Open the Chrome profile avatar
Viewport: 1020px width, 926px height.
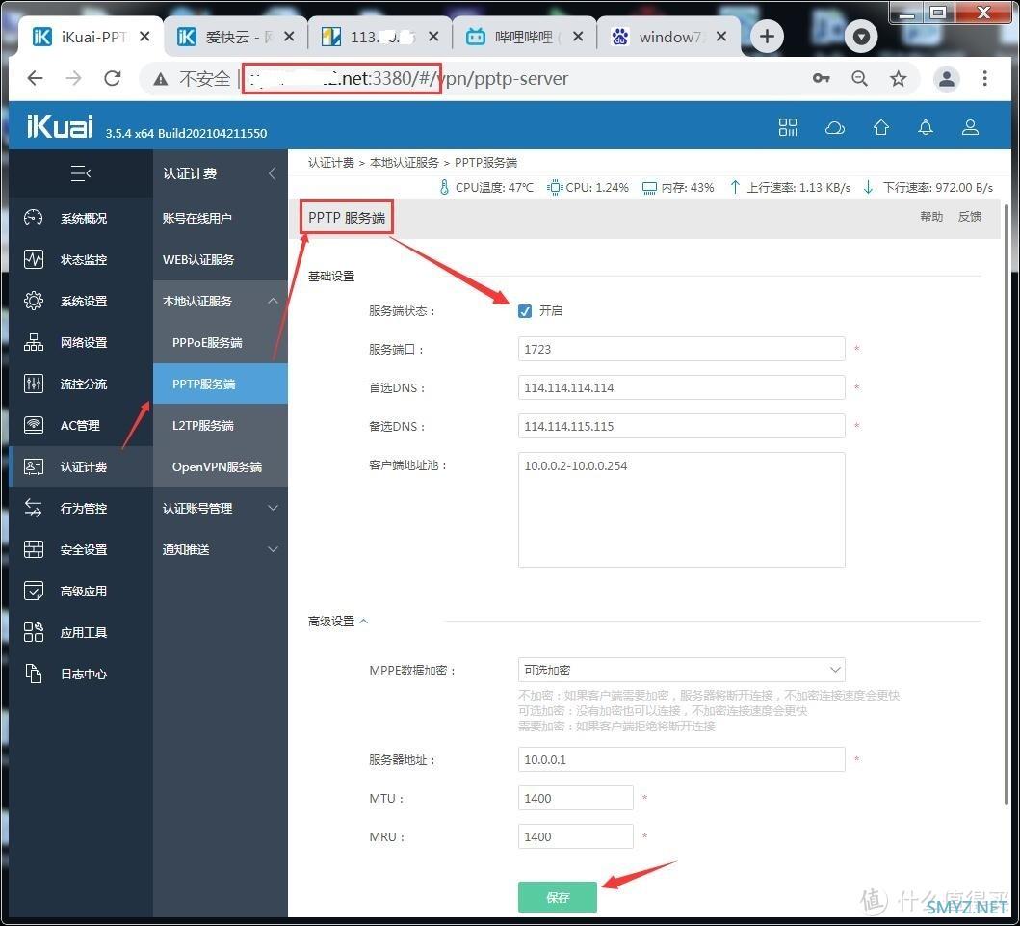pyautogui.click(x=947, y=79)
